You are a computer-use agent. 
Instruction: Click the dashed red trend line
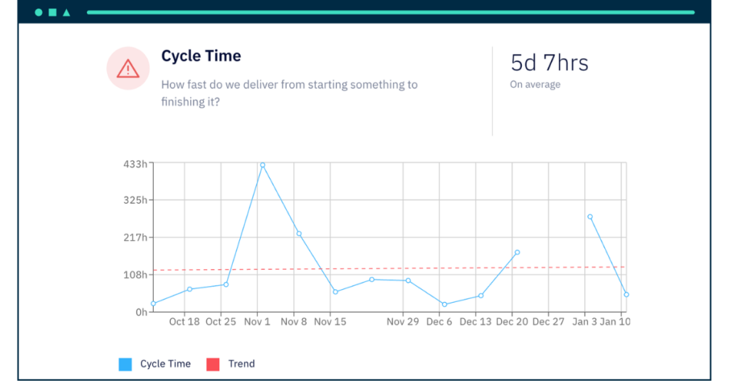click(x=389, y=268)
